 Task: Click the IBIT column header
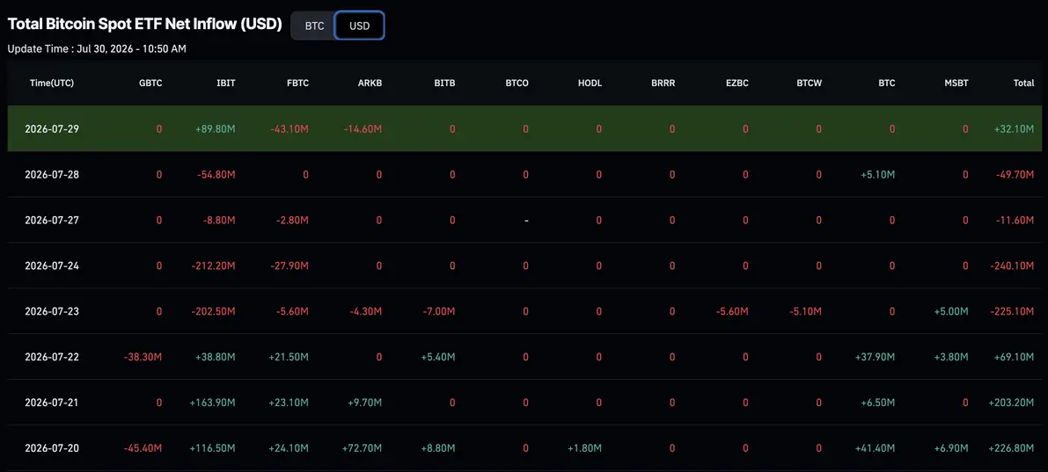[226, 84]
